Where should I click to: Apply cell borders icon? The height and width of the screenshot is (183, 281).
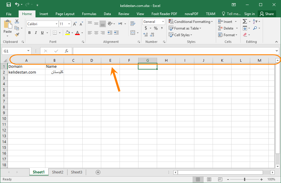click(55, 33)
